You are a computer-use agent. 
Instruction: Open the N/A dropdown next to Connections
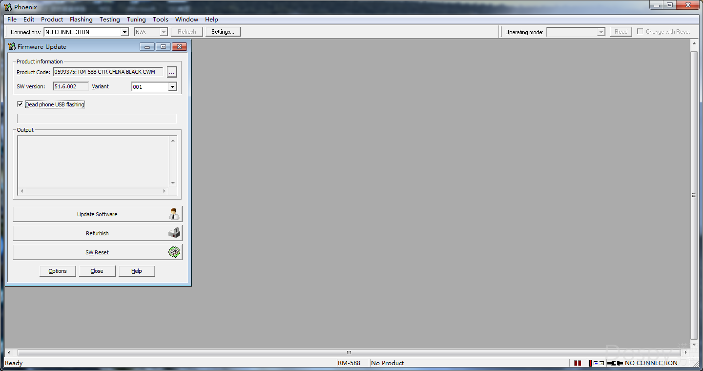coord(164,32)
